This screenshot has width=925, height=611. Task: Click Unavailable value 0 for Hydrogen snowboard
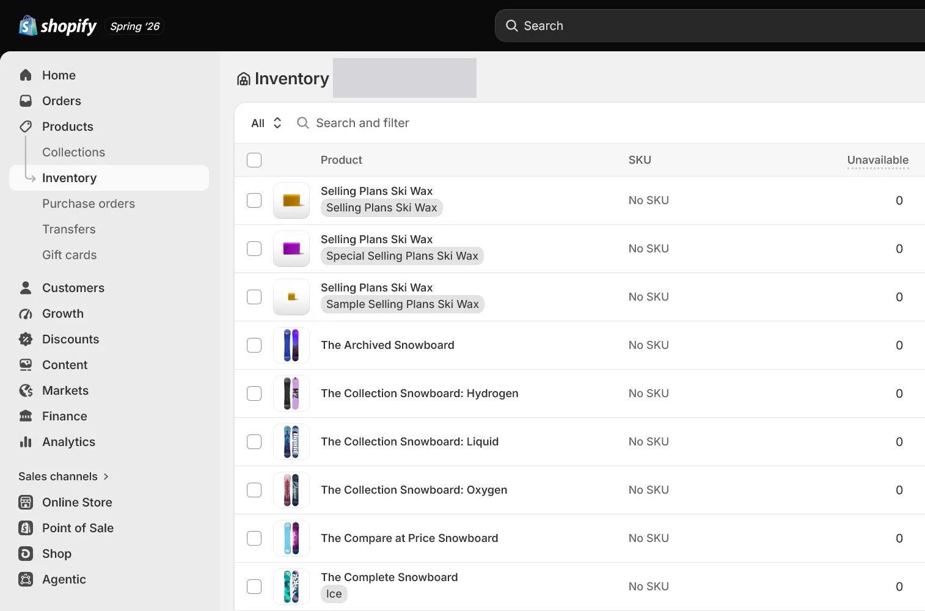click(899, 393)
